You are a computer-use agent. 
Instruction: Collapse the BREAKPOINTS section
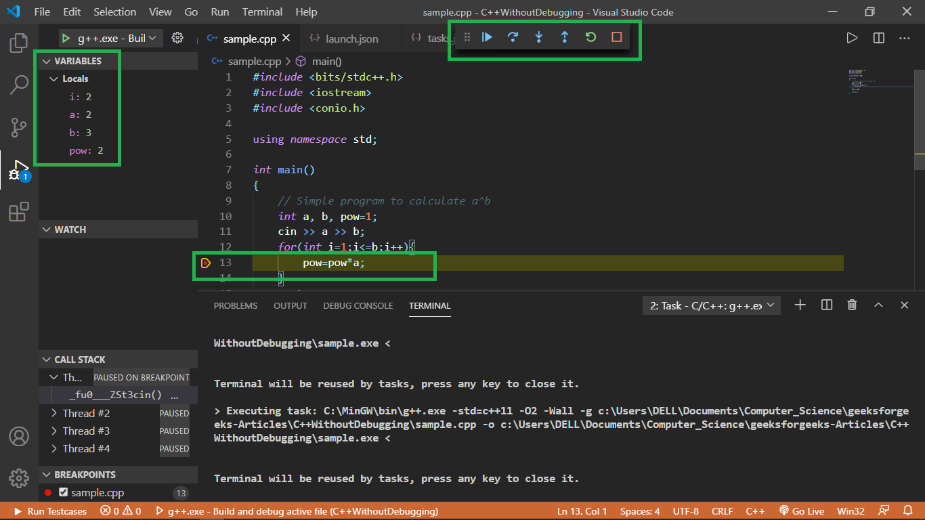118,475
